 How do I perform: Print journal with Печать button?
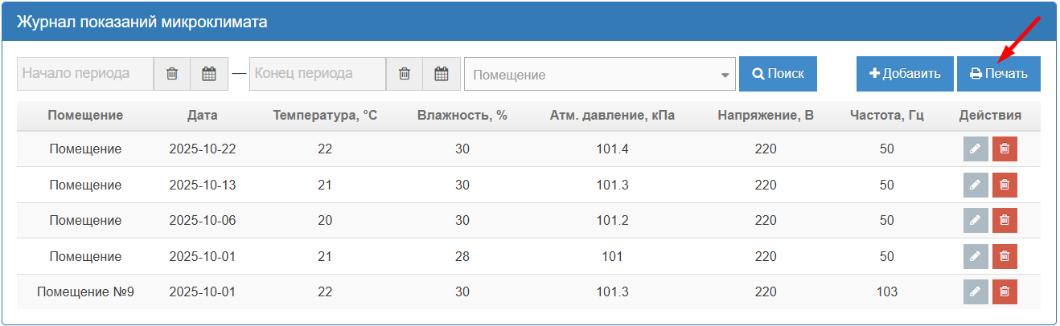(998, 74)
